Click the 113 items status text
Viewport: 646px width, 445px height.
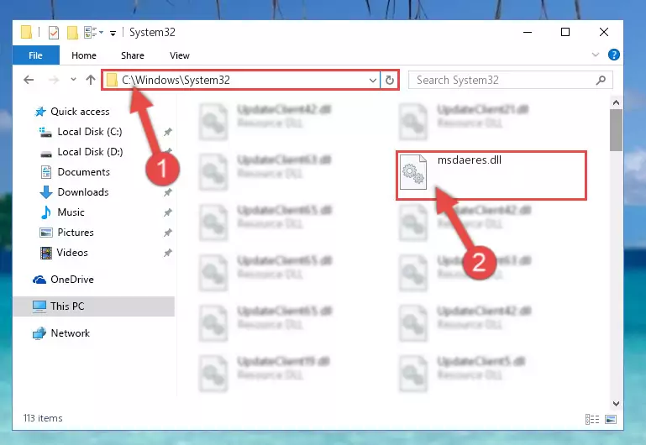pyautogui.click(x=43, y=418)
